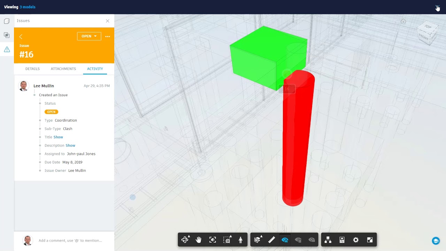This screenshot has height=251, width=446.
Task: Click the Apr 29, 4:35 PM timestamp
Action: coord(97,86)
